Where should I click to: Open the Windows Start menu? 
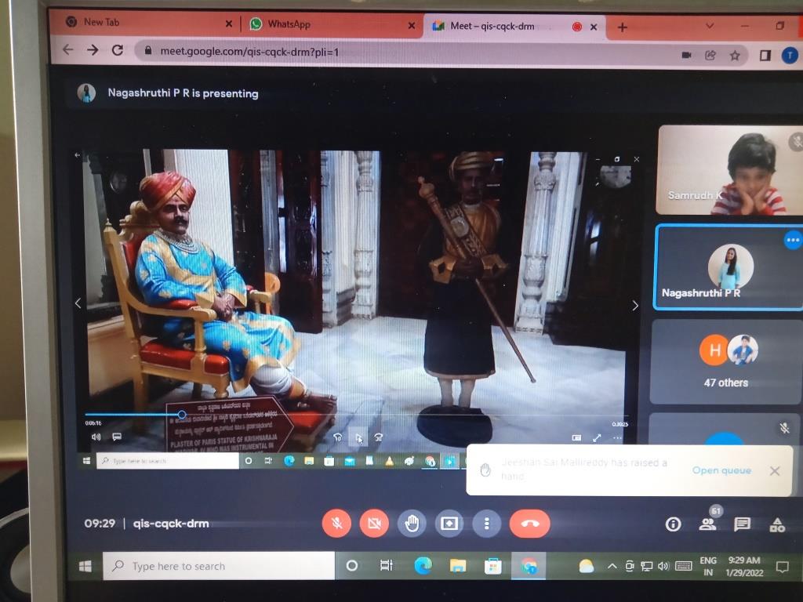(x=85, y=566)
